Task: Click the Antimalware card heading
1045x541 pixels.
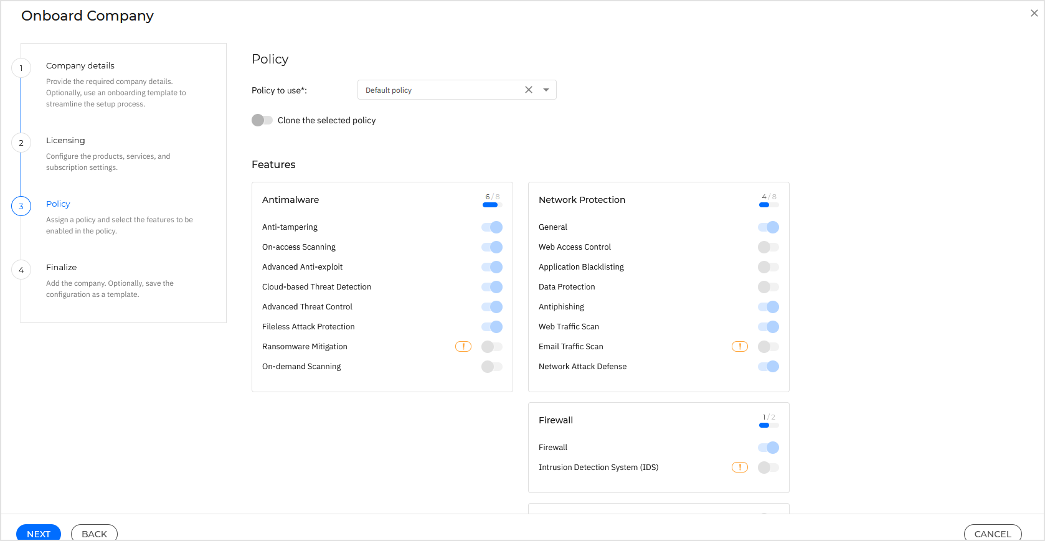Action: [290, 200]
